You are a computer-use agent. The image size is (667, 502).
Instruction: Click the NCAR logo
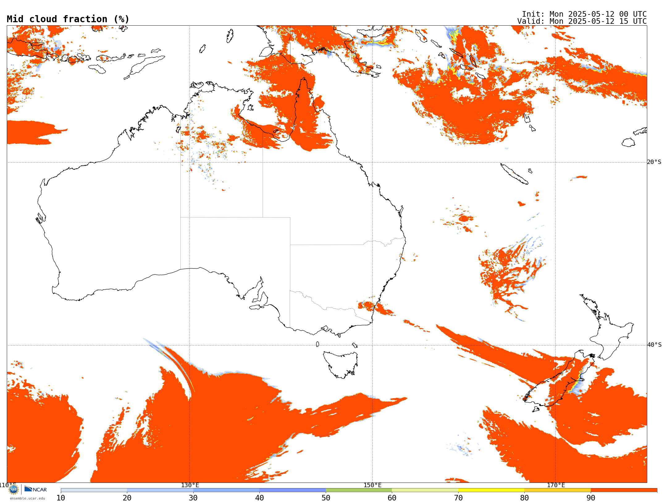[36, 489]
